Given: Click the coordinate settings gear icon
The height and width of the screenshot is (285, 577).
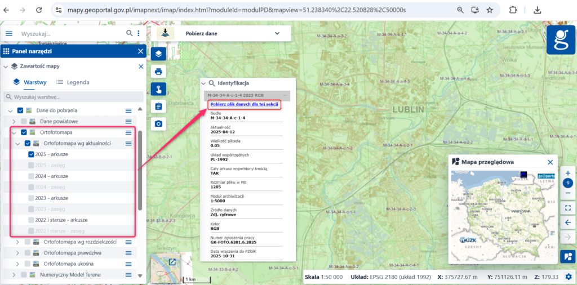Looking at the screenshot, I should pyautogui.click(x=569, y=277).
